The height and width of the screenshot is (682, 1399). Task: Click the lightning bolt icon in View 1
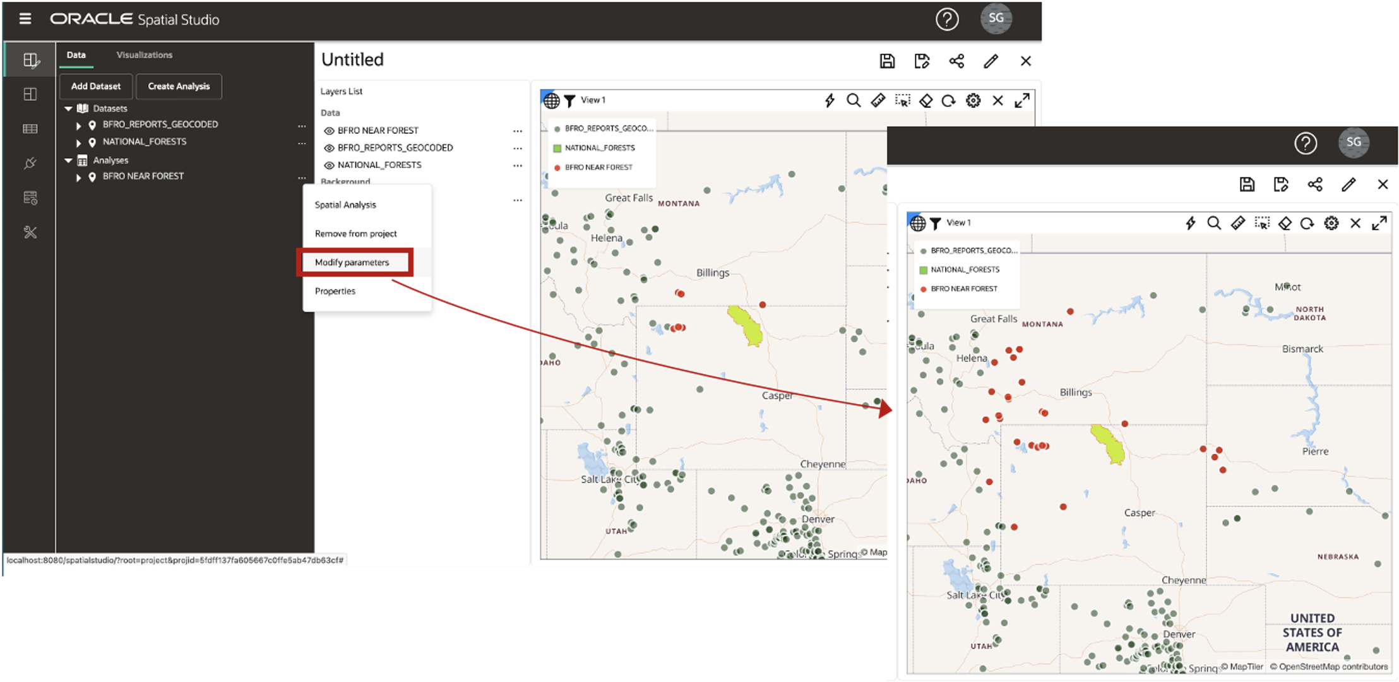[830, 100]
